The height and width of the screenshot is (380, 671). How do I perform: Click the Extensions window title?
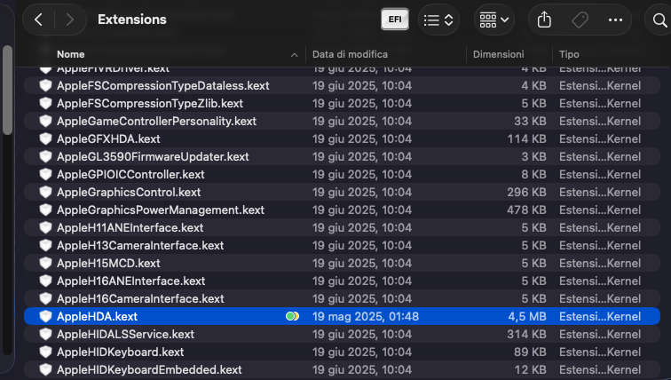(x=131, y=20)
